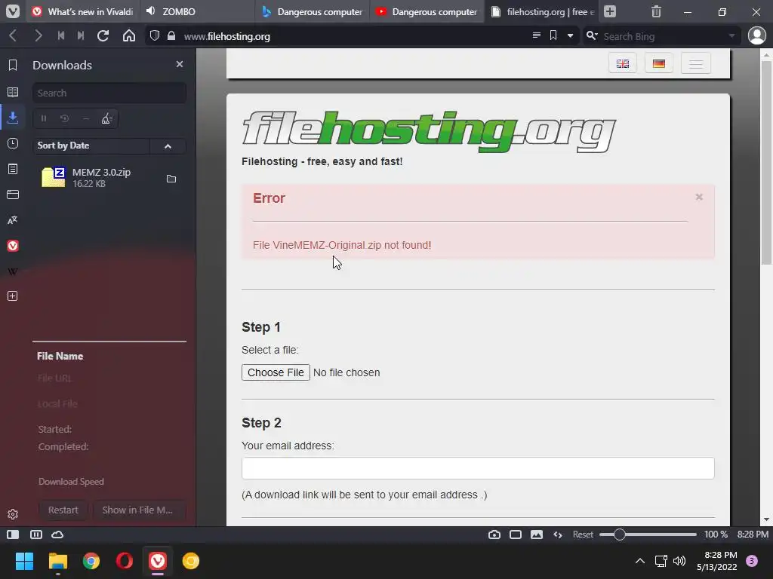Screen dimensions: 773x579
Task: Switch site language to German flag
Action: (659, 63)
